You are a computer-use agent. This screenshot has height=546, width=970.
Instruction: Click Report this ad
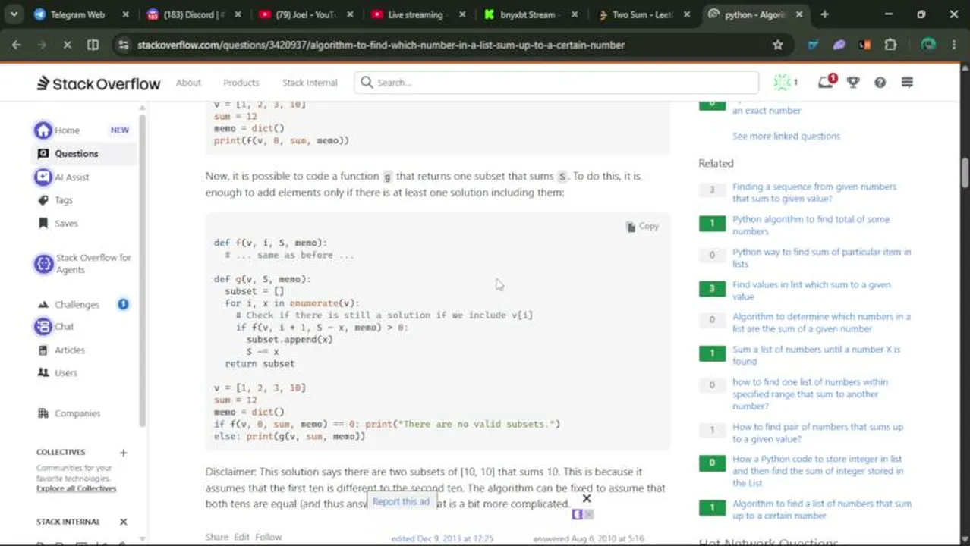point(401,502)
